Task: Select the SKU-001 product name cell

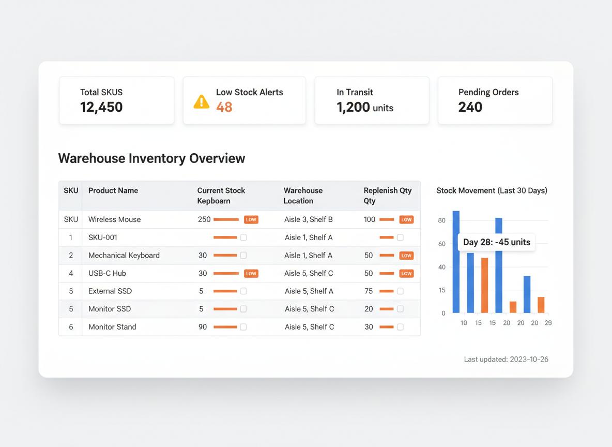Action: [103, 237]
